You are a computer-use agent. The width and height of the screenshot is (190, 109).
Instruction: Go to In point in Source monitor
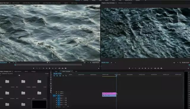[x=44, y=68]
